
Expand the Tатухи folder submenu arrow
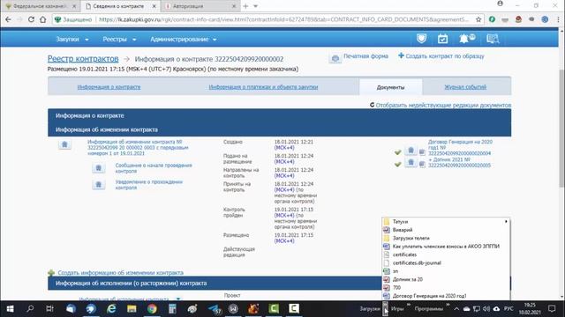(x=506, y=222)
